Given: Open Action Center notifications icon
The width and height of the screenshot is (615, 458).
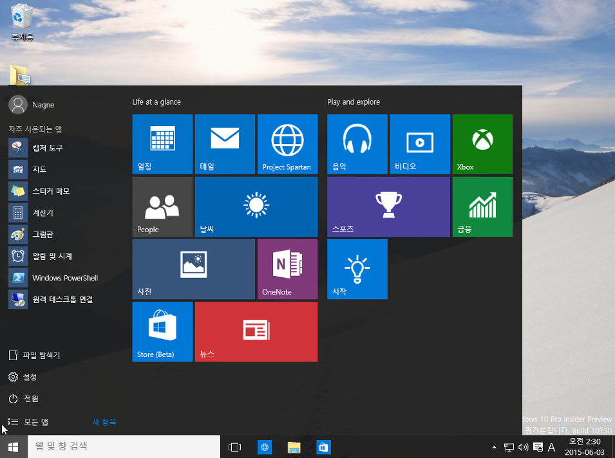Looking at the screenshot, I should click(x=538, y=447).
